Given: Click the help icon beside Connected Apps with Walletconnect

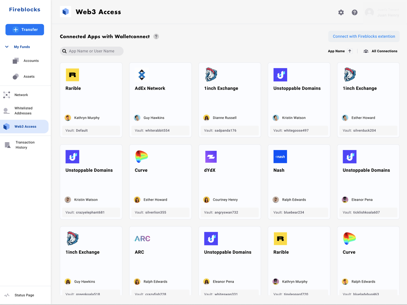Looking at the screenshot, I should tap(156, 37).
